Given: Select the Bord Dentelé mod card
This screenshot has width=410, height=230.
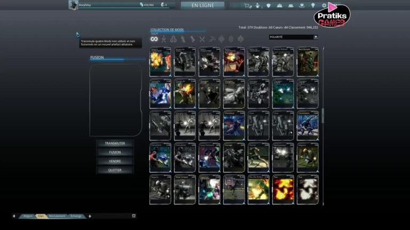Looking at the screenshot, I should (x=307, y=62).
